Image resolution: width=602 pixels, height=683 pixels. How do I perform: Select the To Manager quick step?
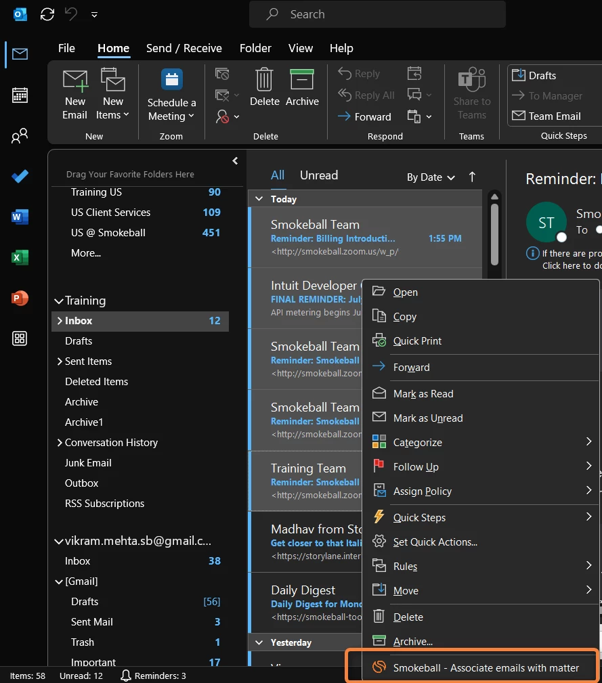pyautogui.click(x=547, y=95)
